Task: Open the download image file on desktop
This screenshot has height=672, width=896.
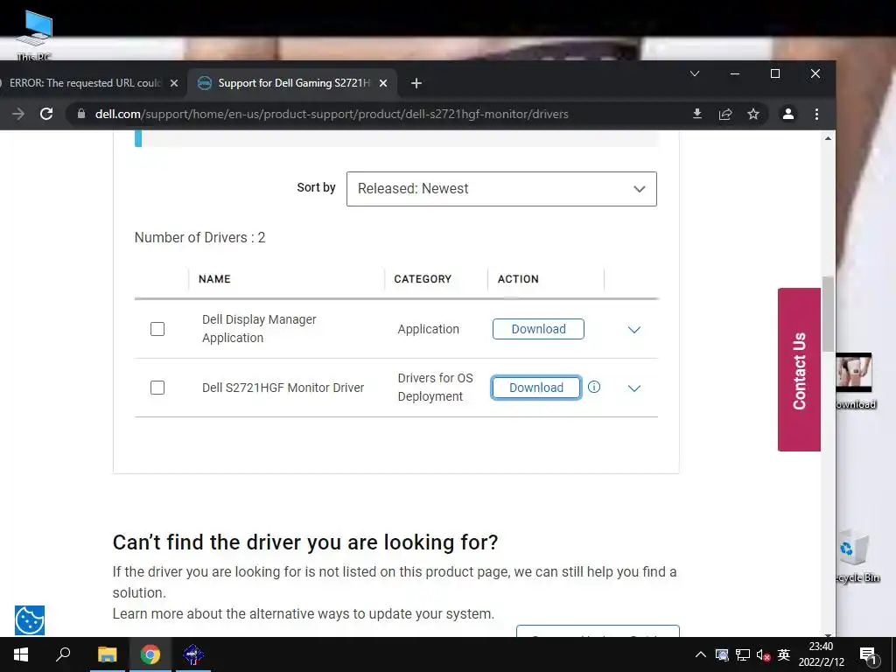Action: [856, 381]
